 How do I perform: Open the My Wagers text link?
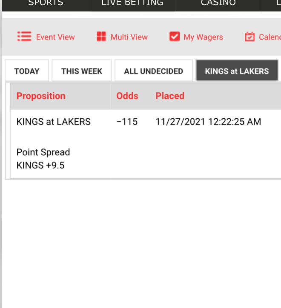[203, 37]
